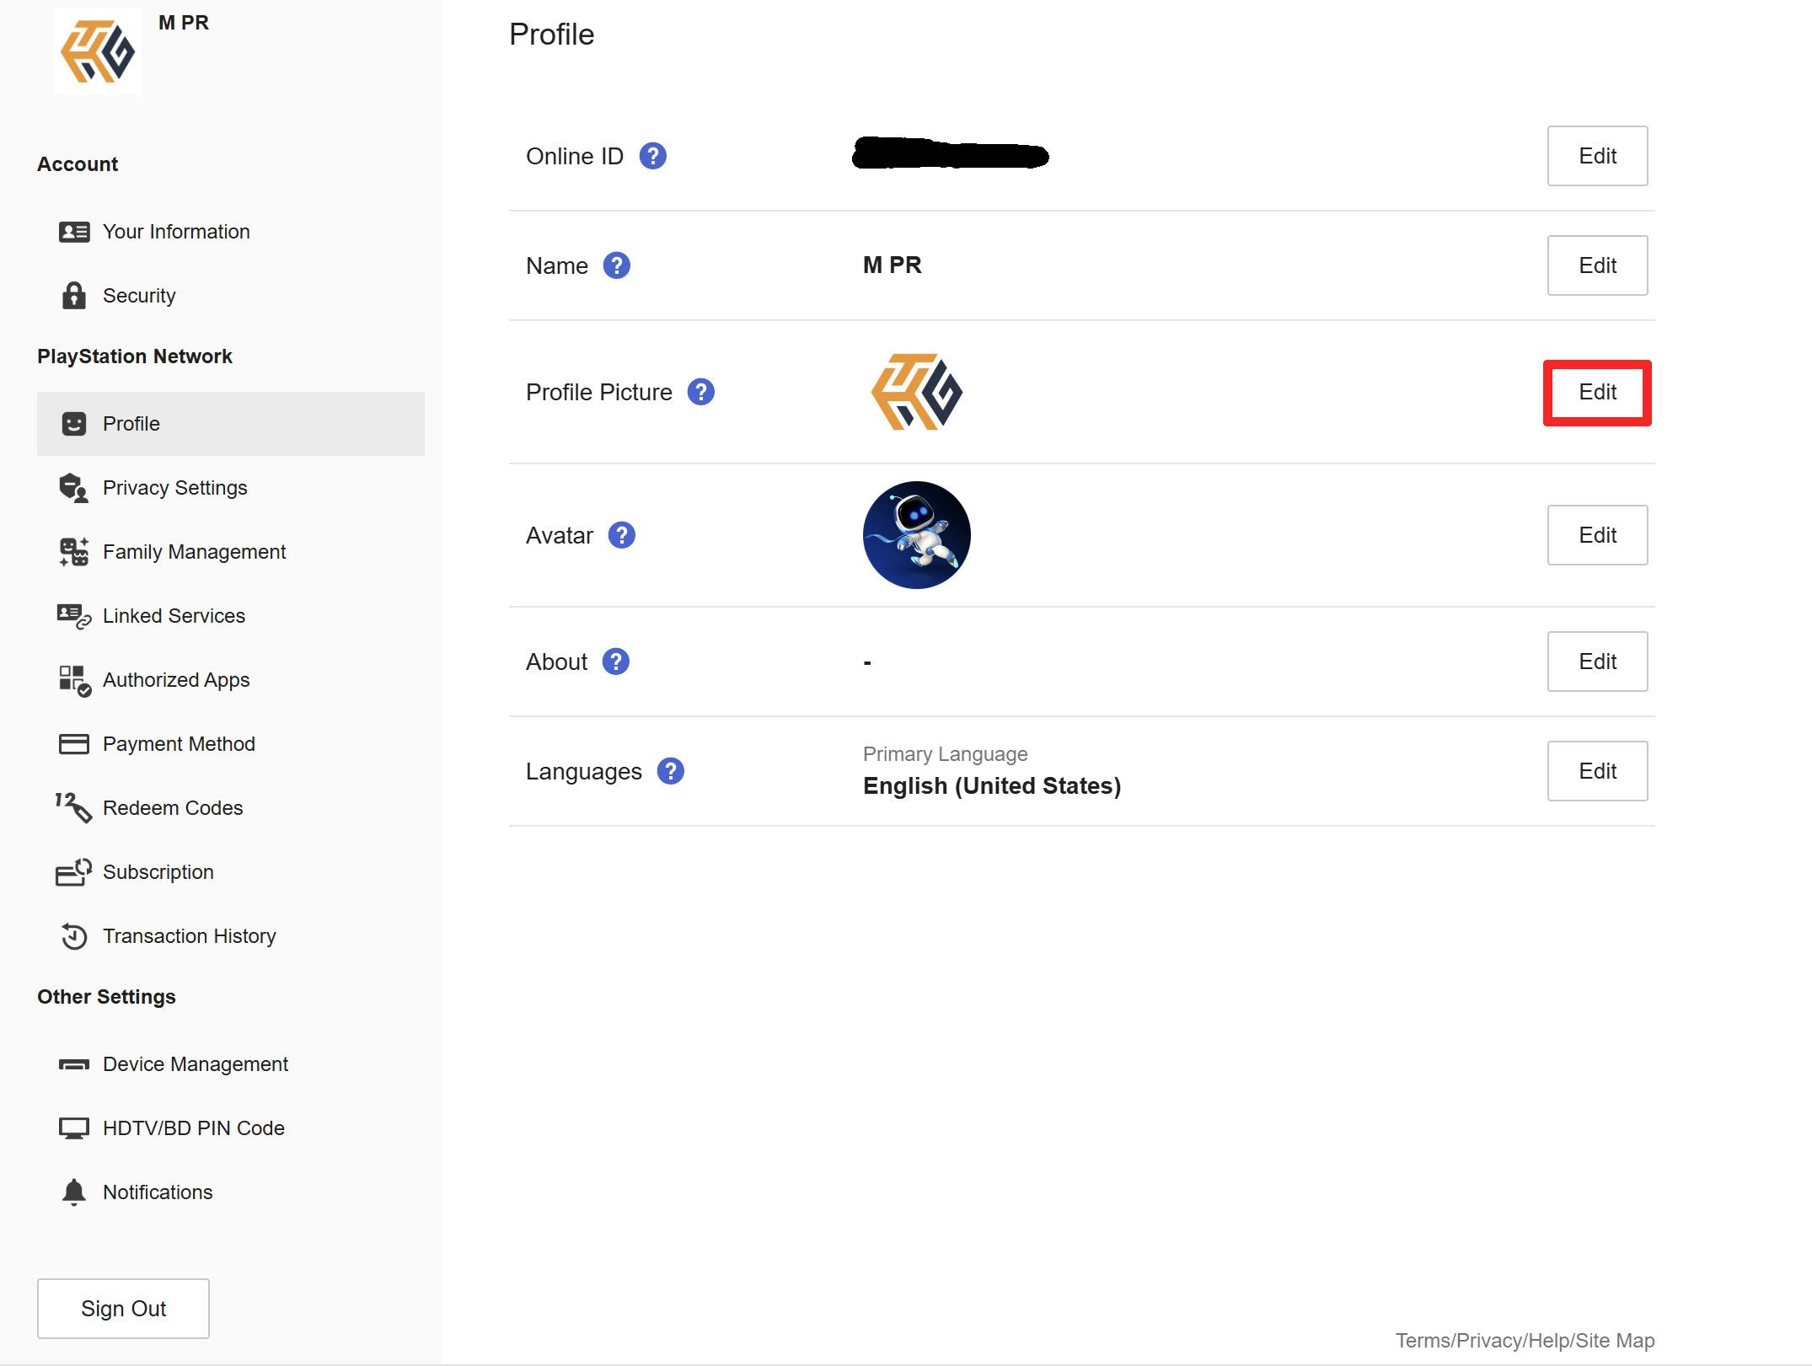The image size is (1812, 1366).
Task: Open Linked Services settings
Action: tap(172, 615)
